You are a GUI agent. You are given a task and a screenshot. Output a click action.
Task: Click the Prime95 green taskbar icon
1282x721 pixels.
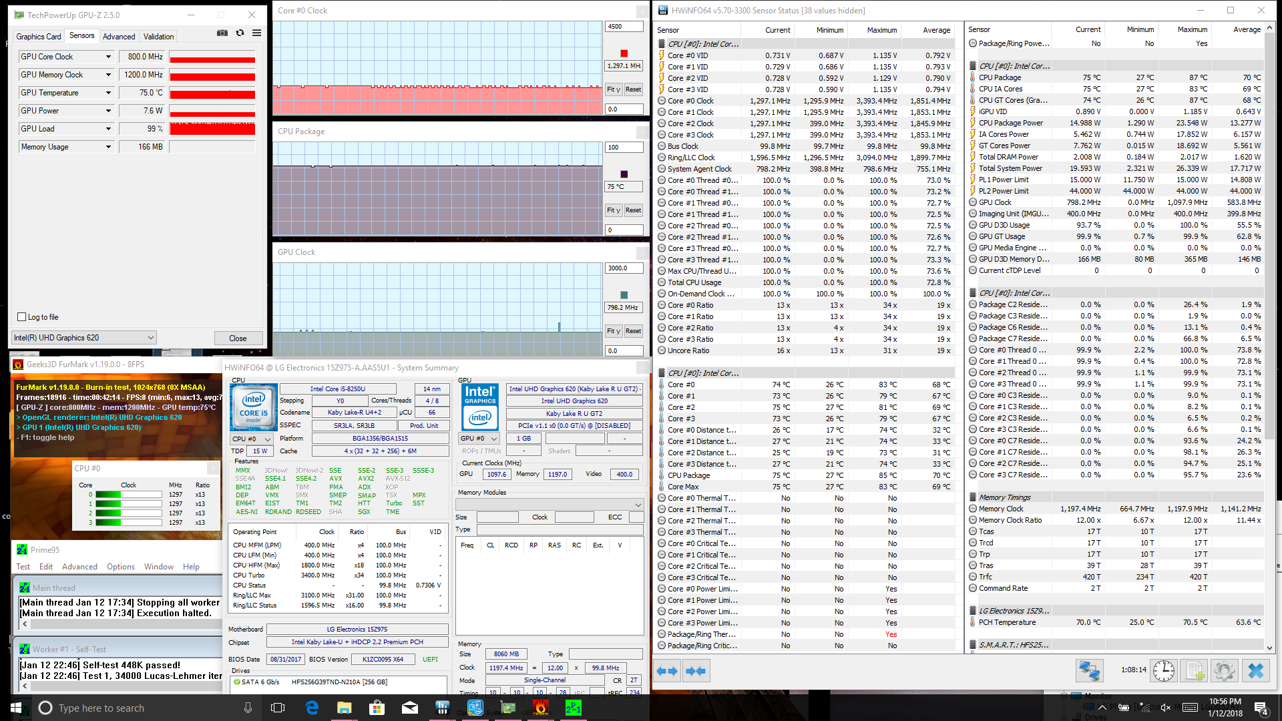coord(574,708)
